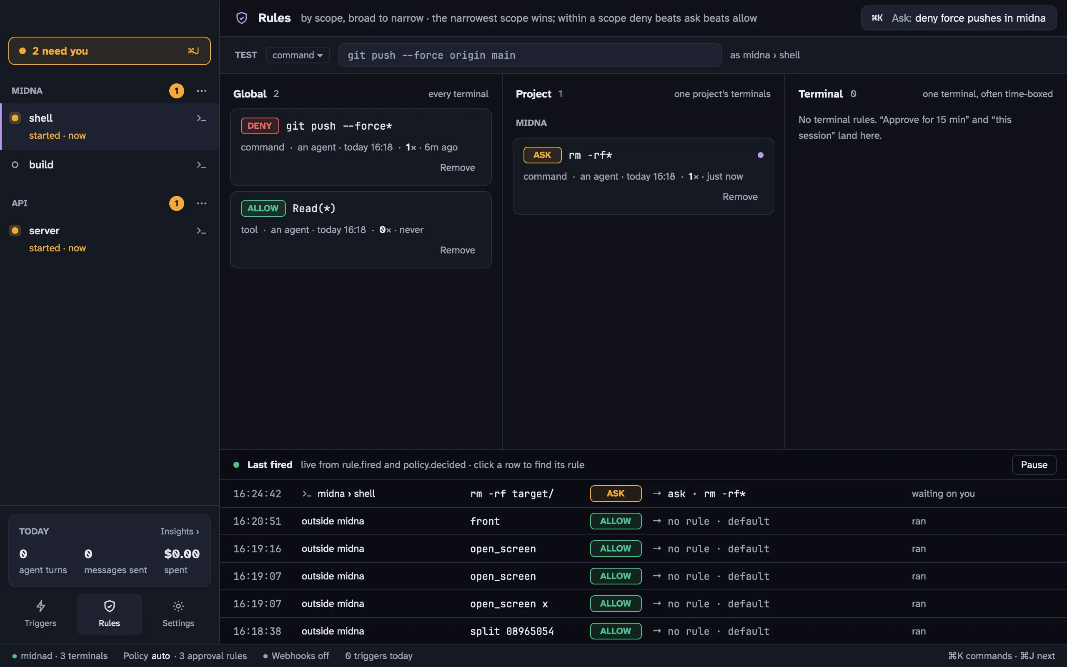This screenshot has height=667, width=1067.
Task: Click the split 08965054 log row
Action: point(643,631)
